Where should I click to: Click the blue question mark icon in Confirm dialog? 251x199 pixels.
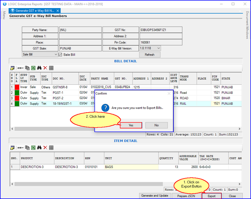(x=105, y=108)
